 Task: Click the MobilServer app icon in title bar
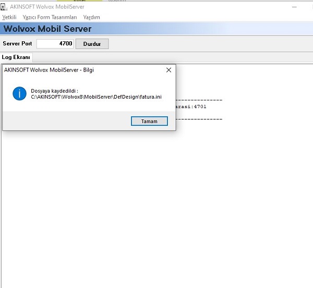(4, 7)
